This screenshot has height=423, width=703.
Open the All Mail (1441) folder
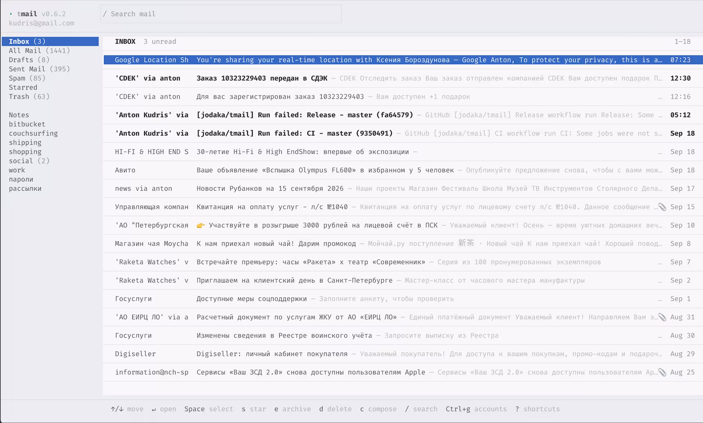point(40,51)
